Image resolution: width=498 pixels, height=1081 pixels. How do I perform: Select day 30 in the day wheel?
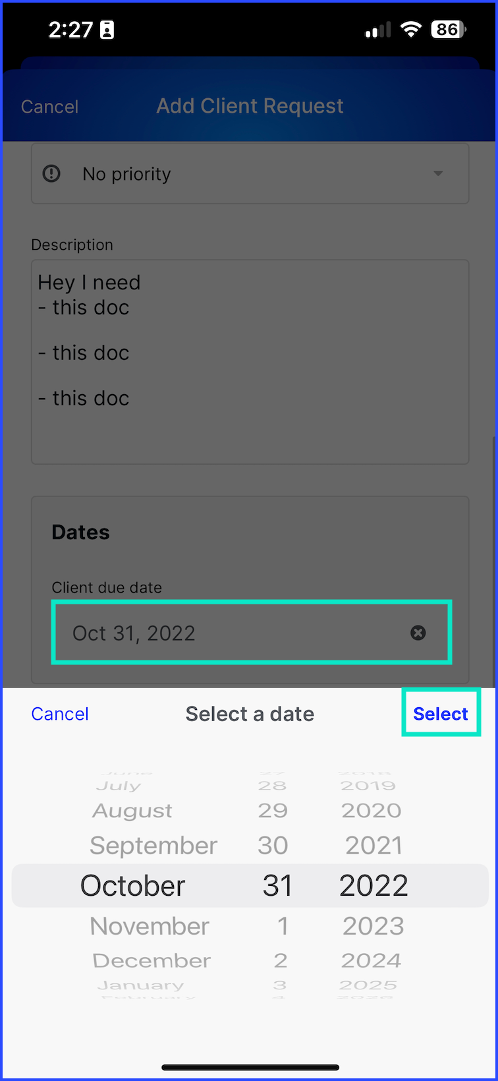click(x=273, y=846)
